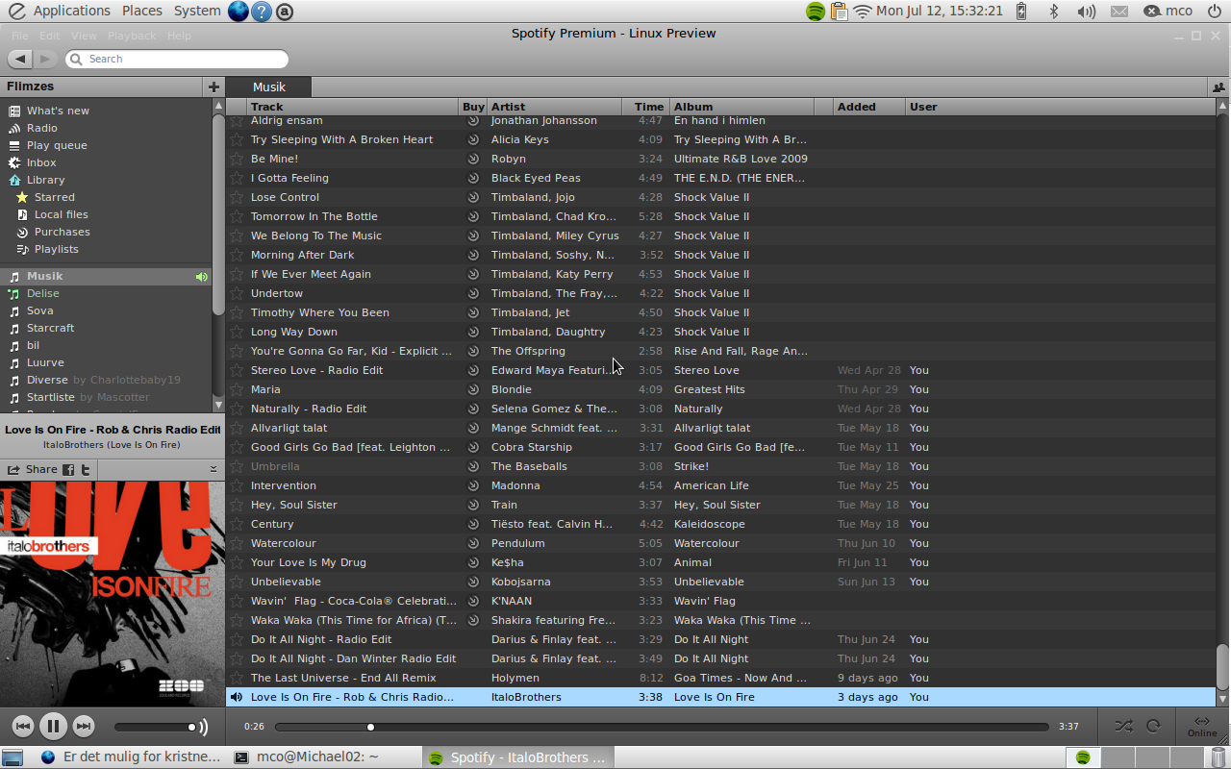Share the track on Facebook
The height and width of the screenshot is (769, 1231).
pyautogui.click(x=68, y=469)
